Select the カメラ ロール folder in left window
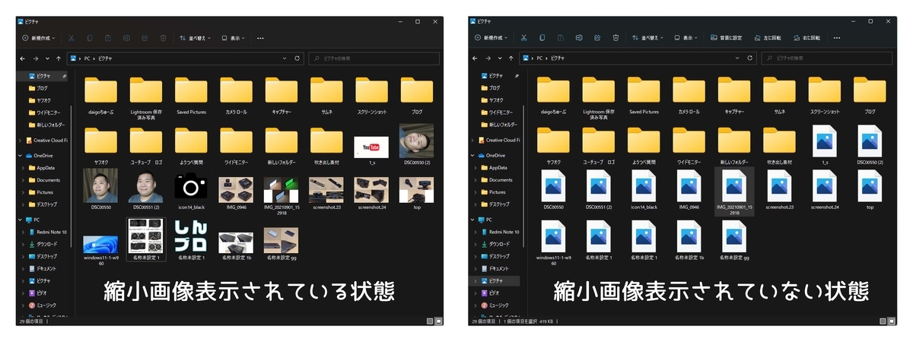 pos(236,97)
